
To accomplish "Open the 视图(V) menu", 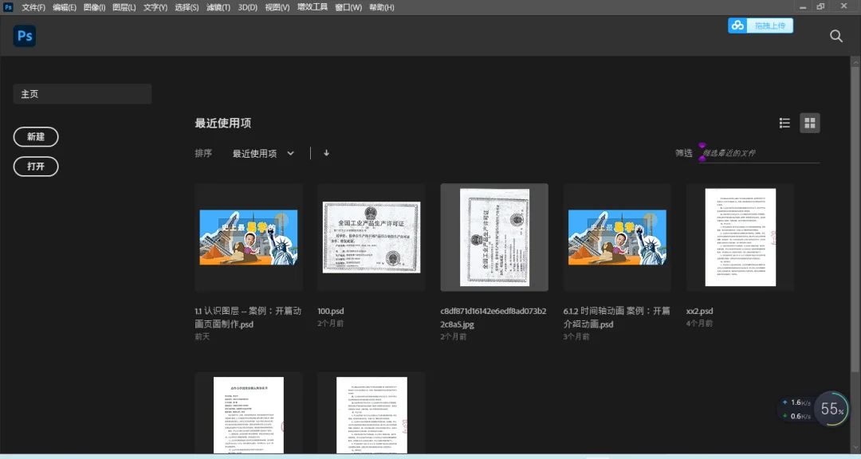I will click(x=277, y=7).
